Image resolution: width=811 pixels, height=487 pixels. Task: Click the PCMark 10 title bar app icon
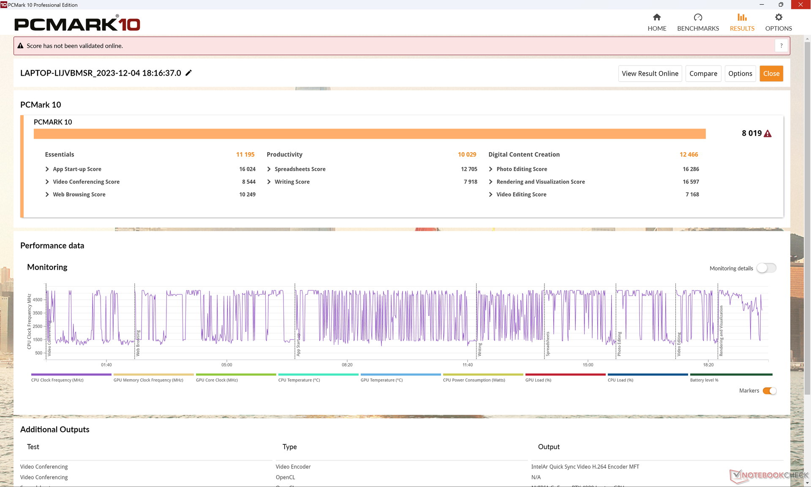click(4, 5)
